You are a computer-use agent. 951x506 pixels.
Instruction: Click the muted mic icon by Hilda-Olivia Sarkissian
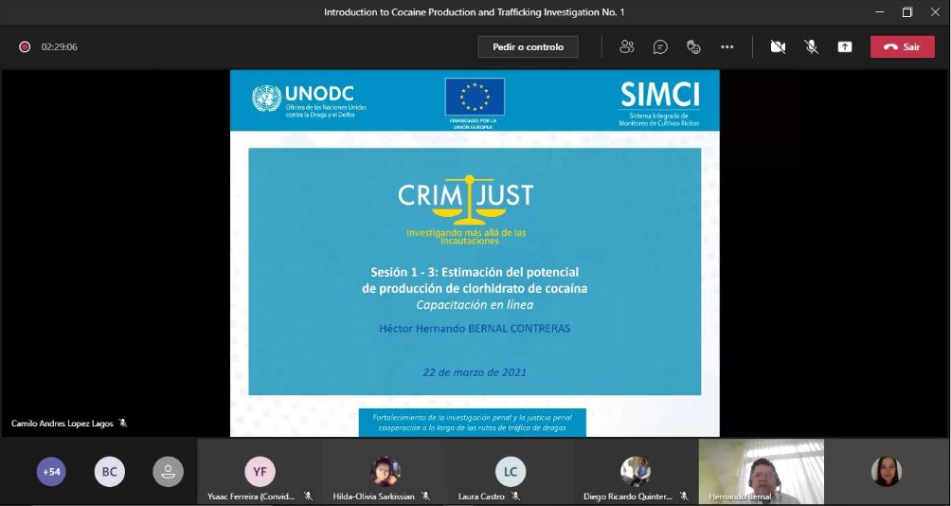coord(425,497)
